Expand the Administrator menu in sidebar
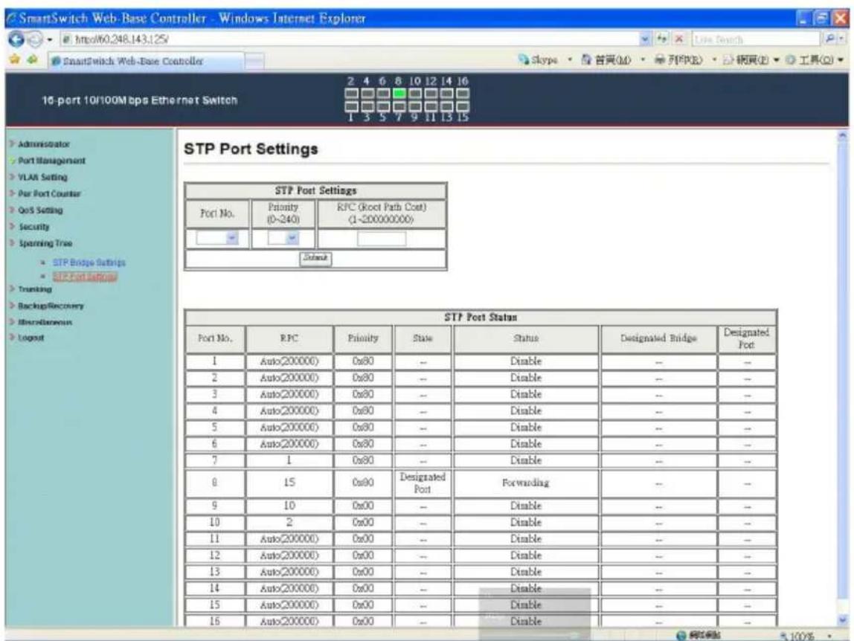The height and width of the screenshot is (641, 854). click(x=43, y=144)
